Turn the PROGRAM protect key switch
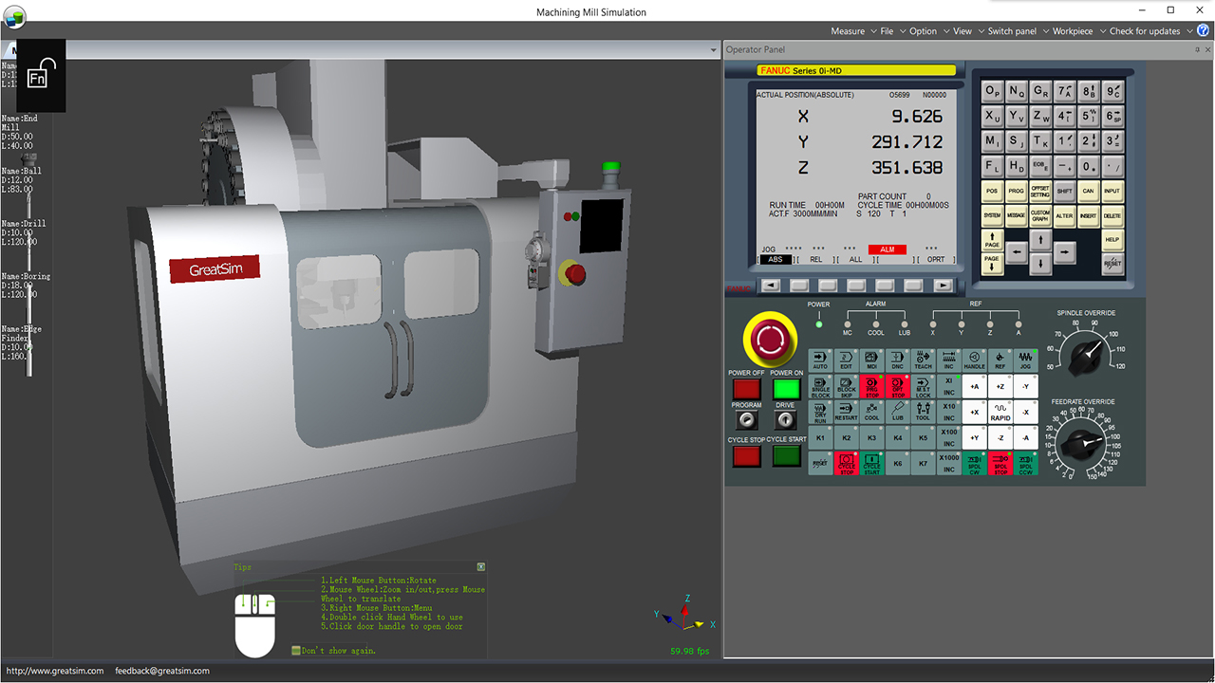The image size is (1215, 683). point(746,420)
